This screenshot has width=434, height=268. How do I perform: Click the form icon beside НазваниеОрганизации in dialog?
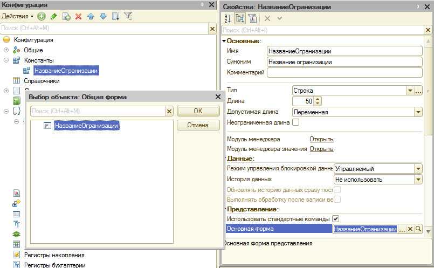(x=47, y=126)
